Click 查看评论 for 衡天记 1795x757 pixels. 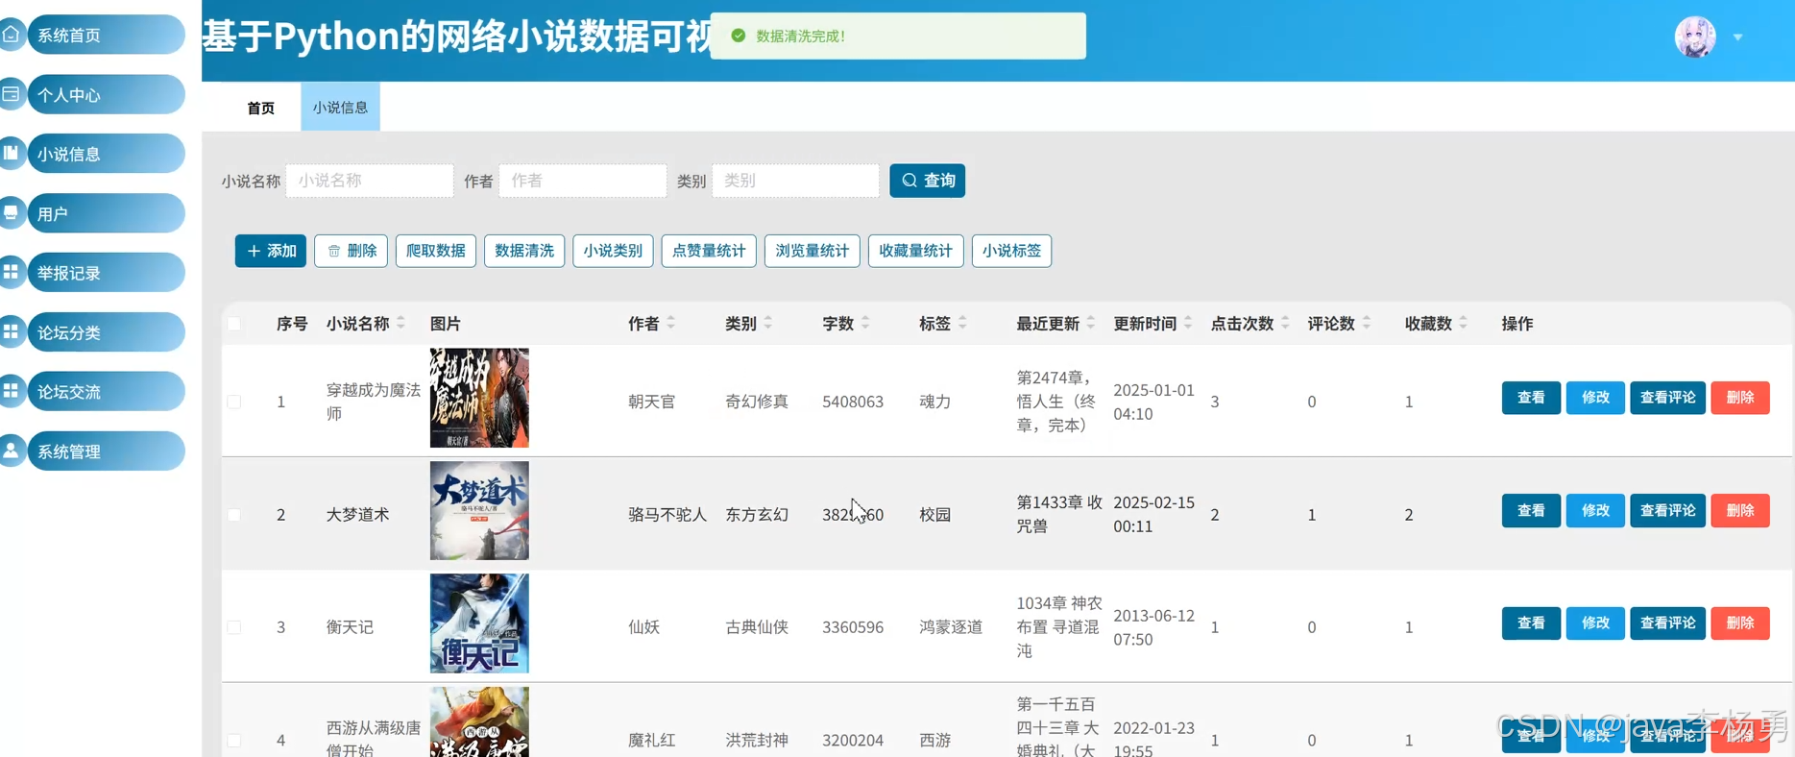point(1668,623)
